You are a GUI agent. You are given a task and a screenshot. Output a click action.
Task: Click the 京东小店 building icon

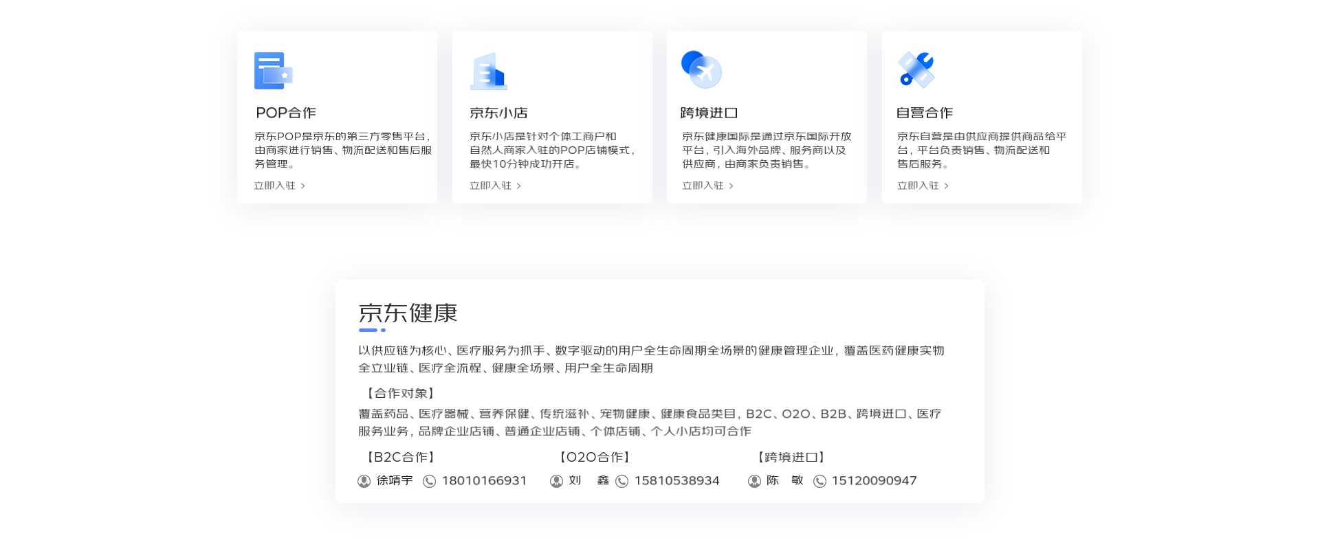[x=489, y=71]
